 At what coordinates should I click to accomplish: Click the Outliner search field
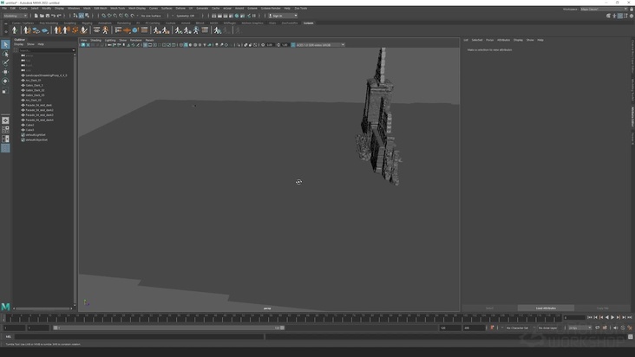45,50
